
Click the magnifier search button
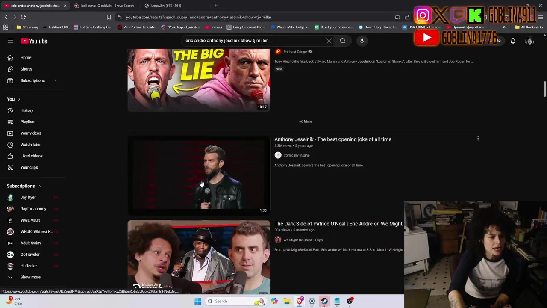pos(343,41)
